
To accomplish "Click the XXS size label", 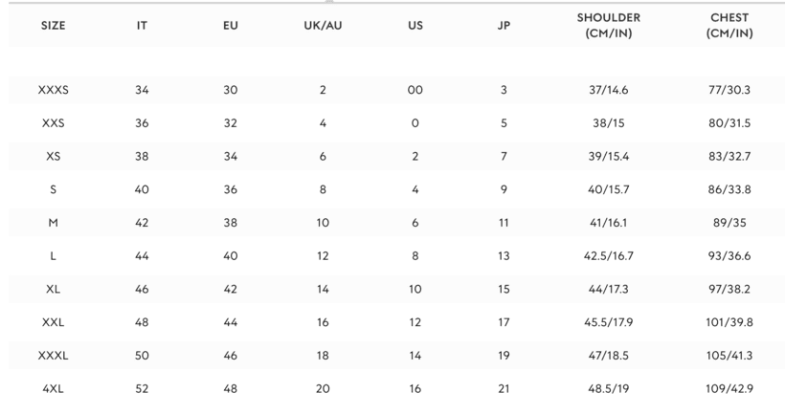I will click(x=53, y=123).
